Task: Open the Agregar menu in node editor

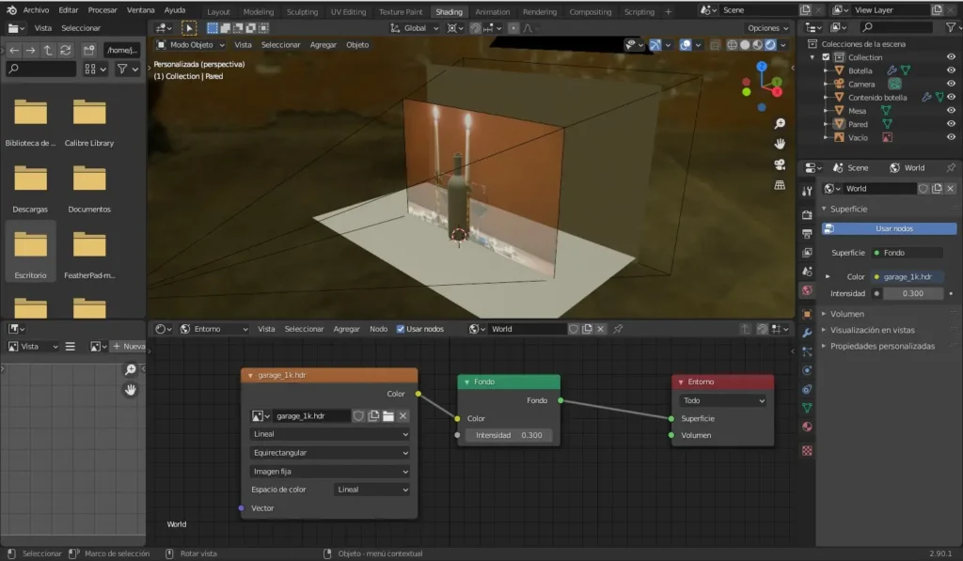Action: tap(346, 329)
